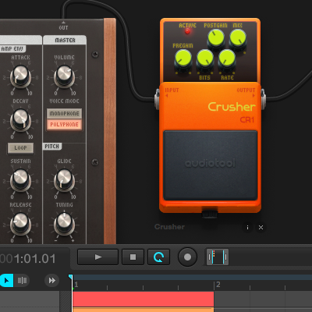Click the round record button
312x312 pixels.
pyautogui.click(x=187, y=257)
